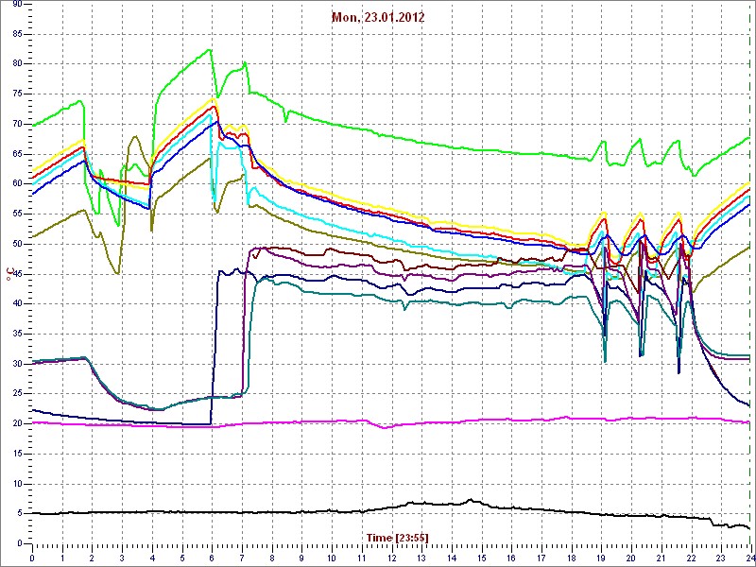The height and width of the screenshot is (567, 756).
Task: Click temperature label 45 on vertical axis
Action: click(17, 274)
